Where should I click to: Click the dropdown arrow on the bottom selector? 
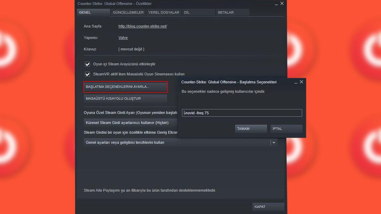pos(274,142)
